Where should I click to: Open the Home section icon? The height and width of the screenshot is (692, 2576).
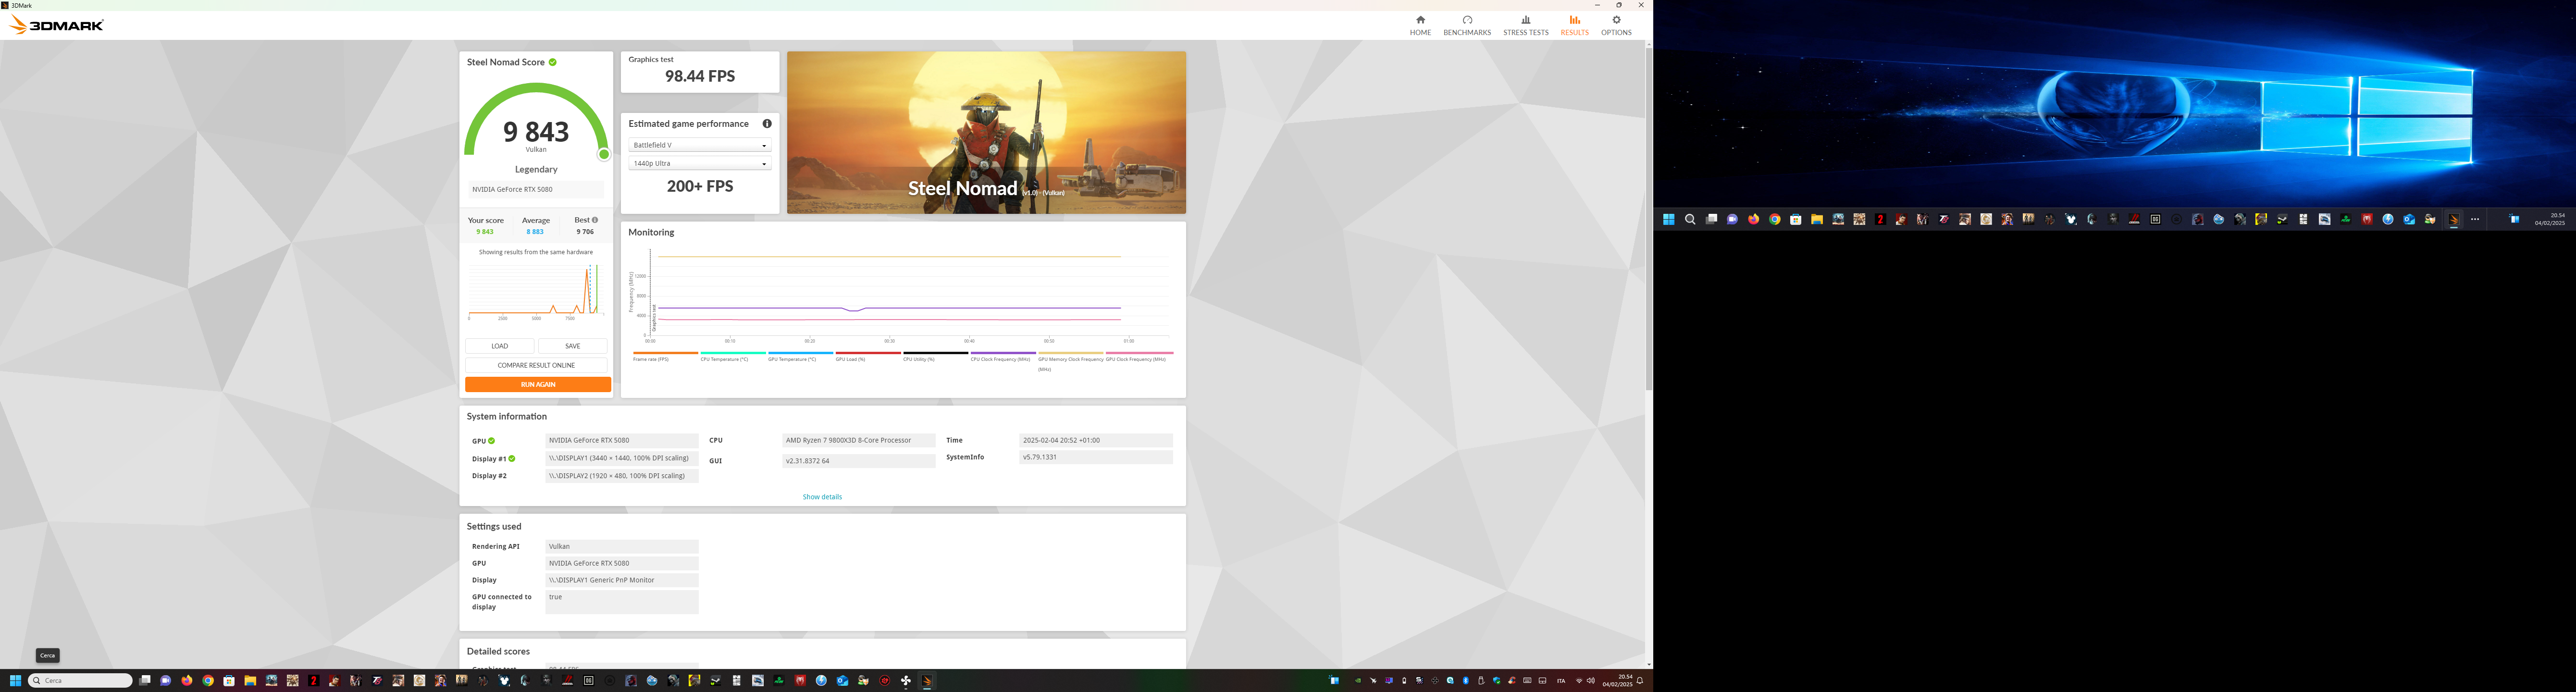[x=1420, y=20]
